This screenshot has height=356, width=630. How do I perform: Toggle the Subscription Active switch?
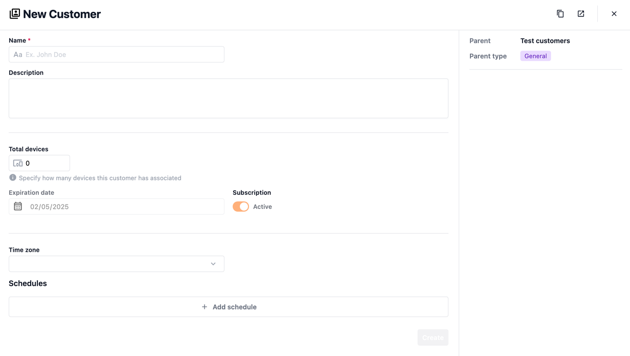click(241, 207)
